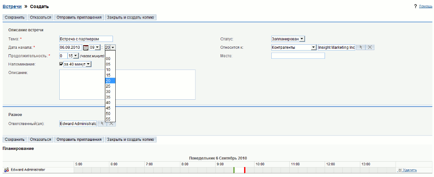Click the Insight Marketing Inc field
The image size is (434, 177).
pyautogui.click(x=336, y=47)
